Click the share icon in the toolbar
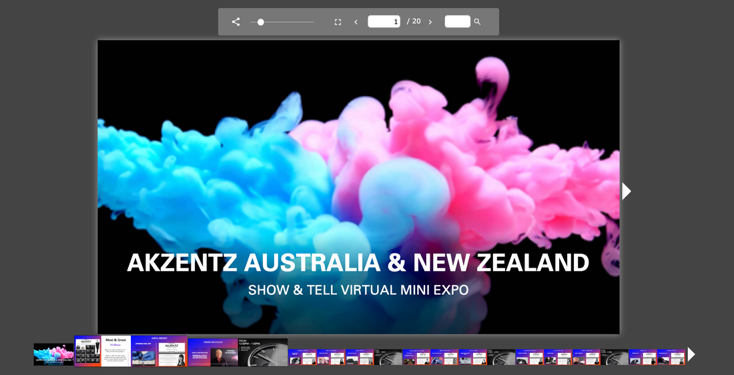 tap(236, 21)
